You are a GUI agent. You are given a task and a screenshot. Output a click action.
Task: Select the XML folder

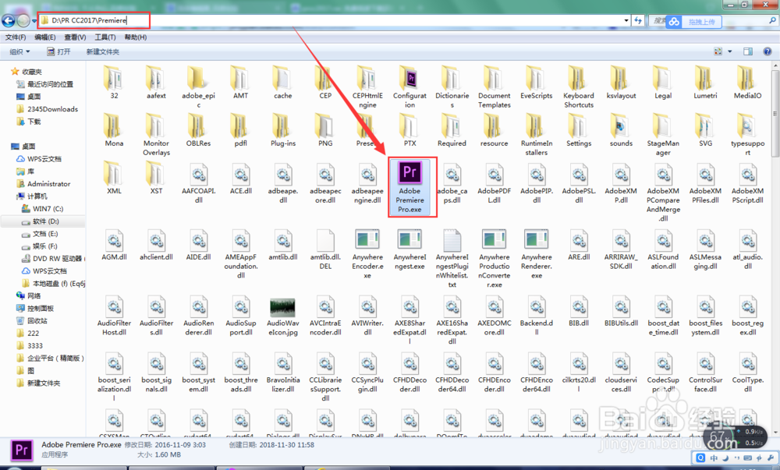[114, 178]
